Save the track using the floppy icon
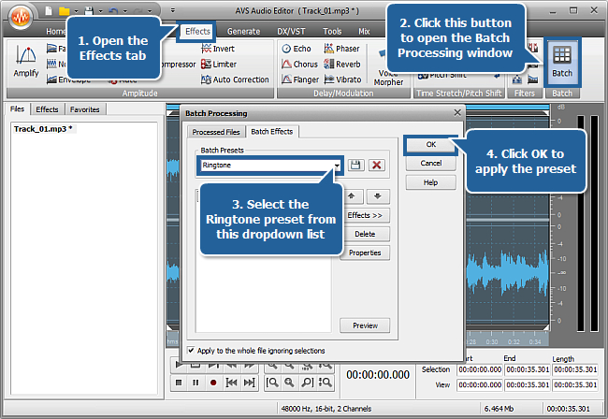 pos(89,11)
